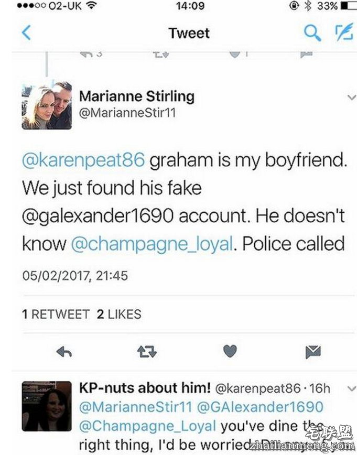Tap the @karenpeat86 mention in tweet

click(x=83, y=160)
